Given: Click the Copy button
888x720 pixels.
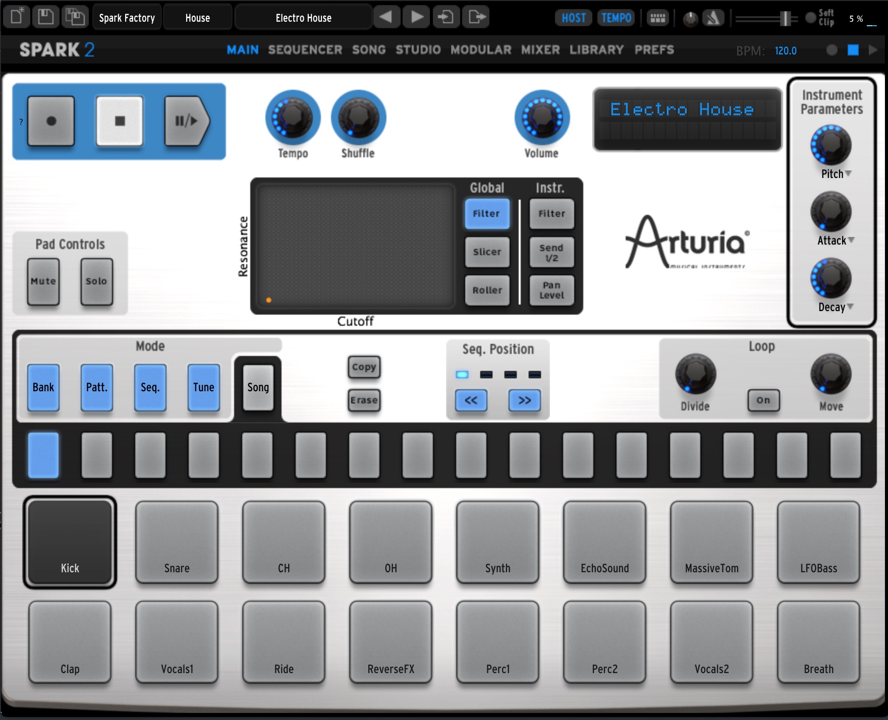Looking at the screenshot, I should pyautogui.click(x=364, y=367).
